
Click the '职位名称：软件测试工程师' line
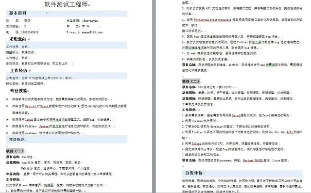25,83
